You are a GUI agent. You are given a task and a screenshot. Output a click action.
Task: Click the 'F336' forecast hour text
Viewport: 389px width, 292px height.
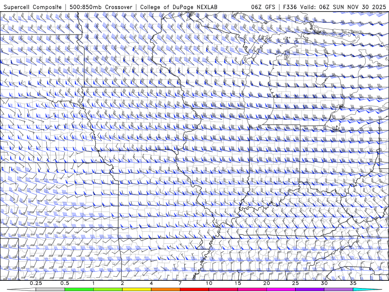tap(290, 7)
